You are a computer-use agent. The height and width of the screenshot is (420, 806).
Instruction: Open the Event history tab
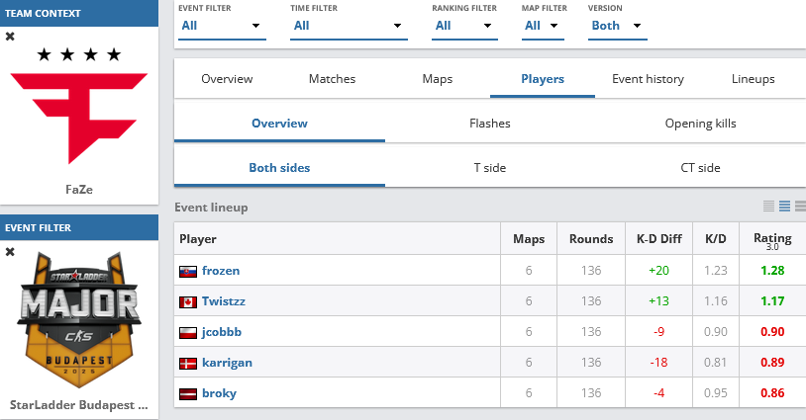pos(648,79)
